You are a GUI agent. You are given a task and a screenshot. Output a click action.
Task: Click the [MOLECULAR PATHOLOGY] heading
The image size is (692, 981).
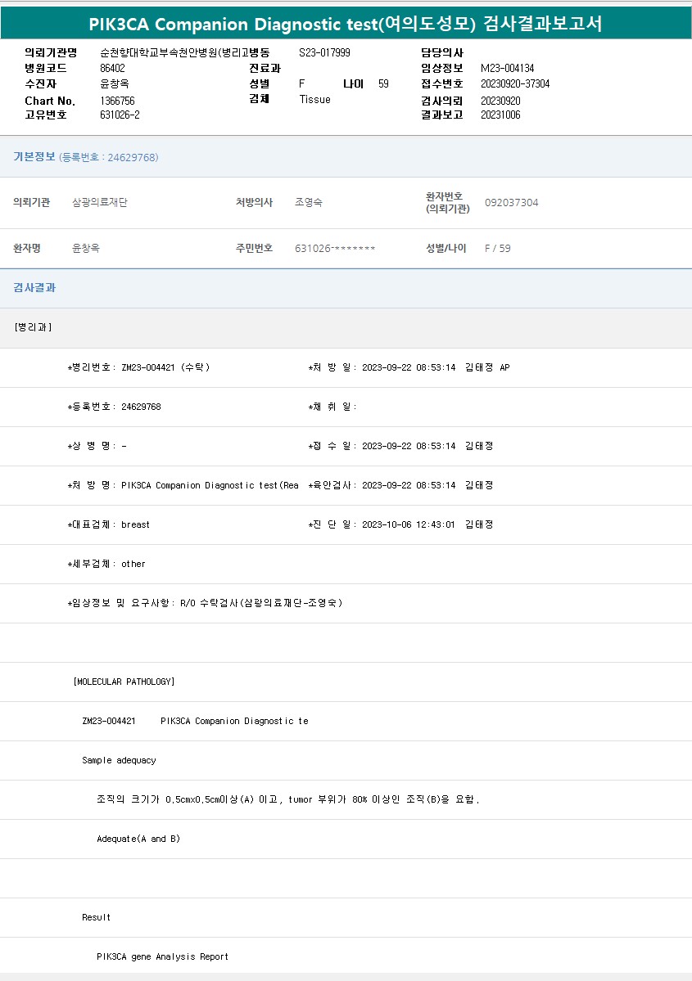(x=124, y=682)
